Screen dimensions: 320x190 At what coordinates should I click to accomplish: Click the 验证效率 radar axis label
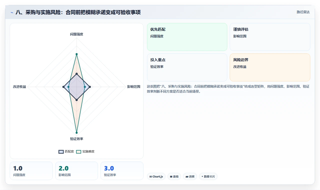point(76,139)
